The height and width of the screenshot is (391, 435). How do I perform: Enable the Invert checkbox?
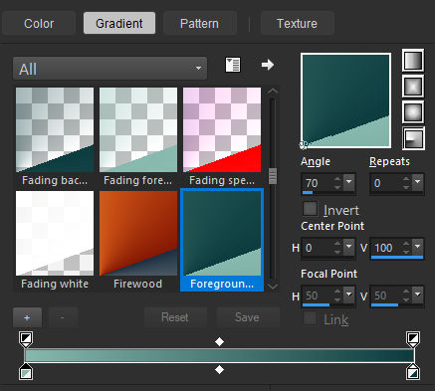coord(311,209)
